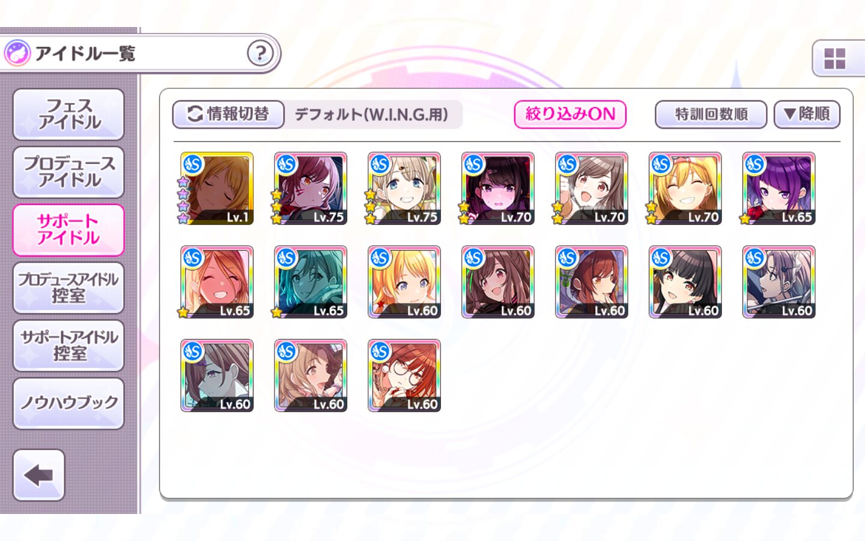This screenshot has height=541, width=865.
Task: Open プロデュースアイドル控室 waiting room
Action: [x=68, y=287]
